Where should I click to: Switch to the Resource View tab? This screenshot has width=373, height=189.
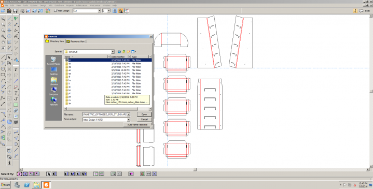pyautogui.click(x=76, y=41)
